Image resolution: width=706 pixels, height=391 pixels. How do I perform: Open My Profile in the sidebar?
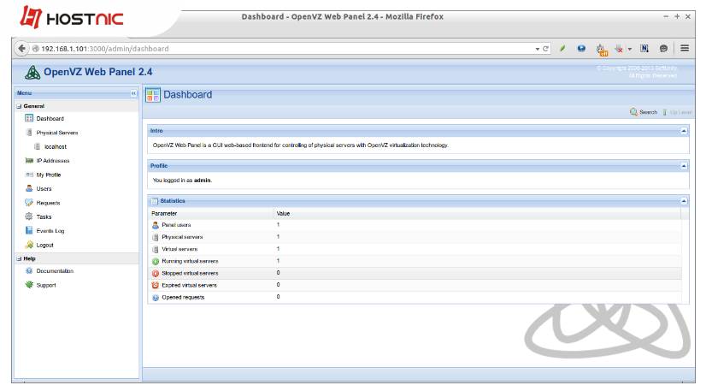click(x=49, y=175)
